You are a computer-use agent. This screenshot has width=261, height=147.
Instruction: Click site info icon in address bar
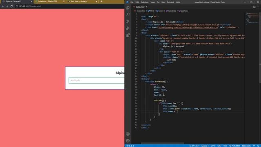pos(17,7)
